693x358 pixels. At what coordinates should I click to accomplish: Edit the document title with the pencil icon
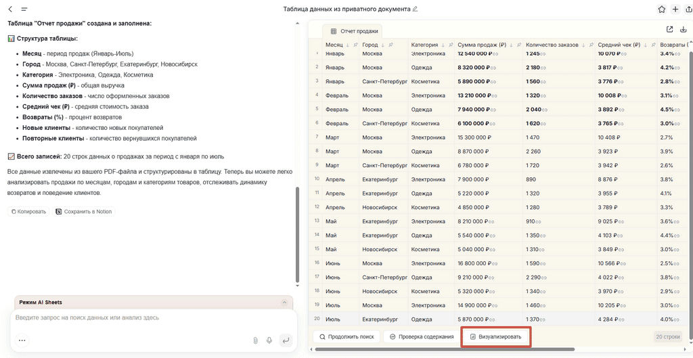(415, 9)
